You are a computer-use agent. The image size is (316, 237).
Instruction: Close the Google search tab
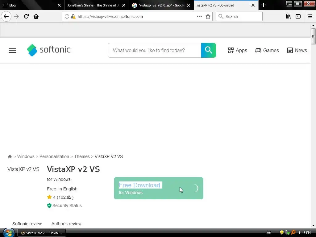pos(189,5)
